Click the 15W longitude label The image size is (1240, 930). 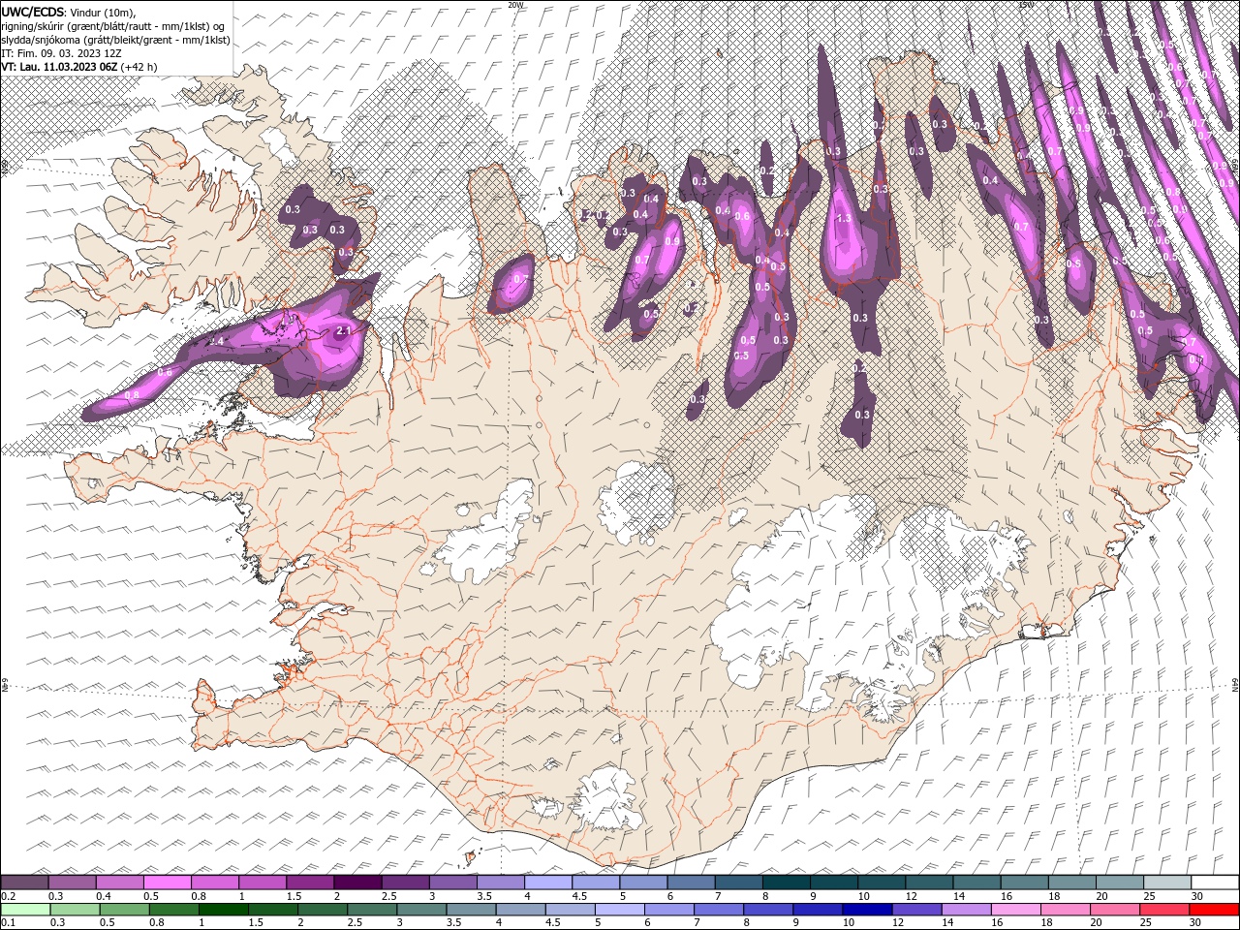pyautogui.click(x=1025, y=5)
